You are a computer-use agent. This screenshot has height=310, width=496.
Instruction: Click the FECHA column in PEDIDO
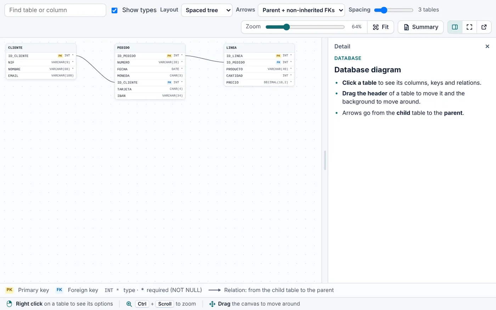pos(150,69)
